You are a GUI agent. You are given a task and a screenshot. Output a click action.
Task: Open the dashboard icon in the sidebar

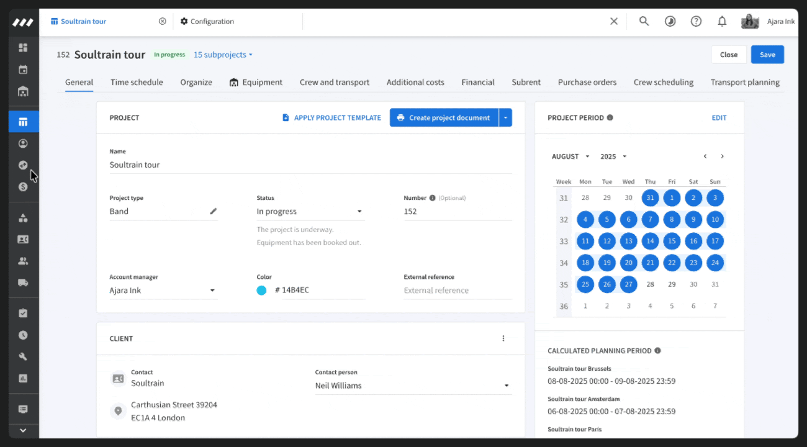tap(24, 48)
